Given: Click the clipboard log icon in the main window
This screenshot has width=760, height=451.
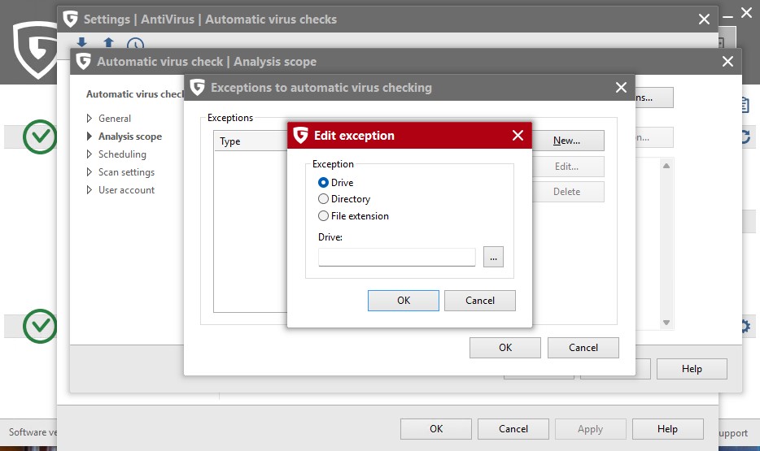Looking at the screenshot, I should pos(745,105).
